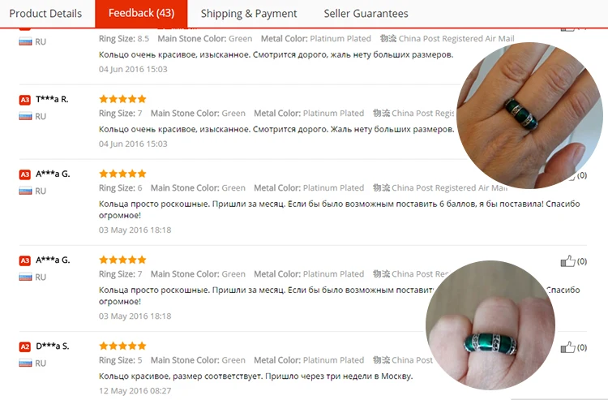Click five-star rating of T***a R. review
This screenshot has height=400, width=608.
pos(122,99)
